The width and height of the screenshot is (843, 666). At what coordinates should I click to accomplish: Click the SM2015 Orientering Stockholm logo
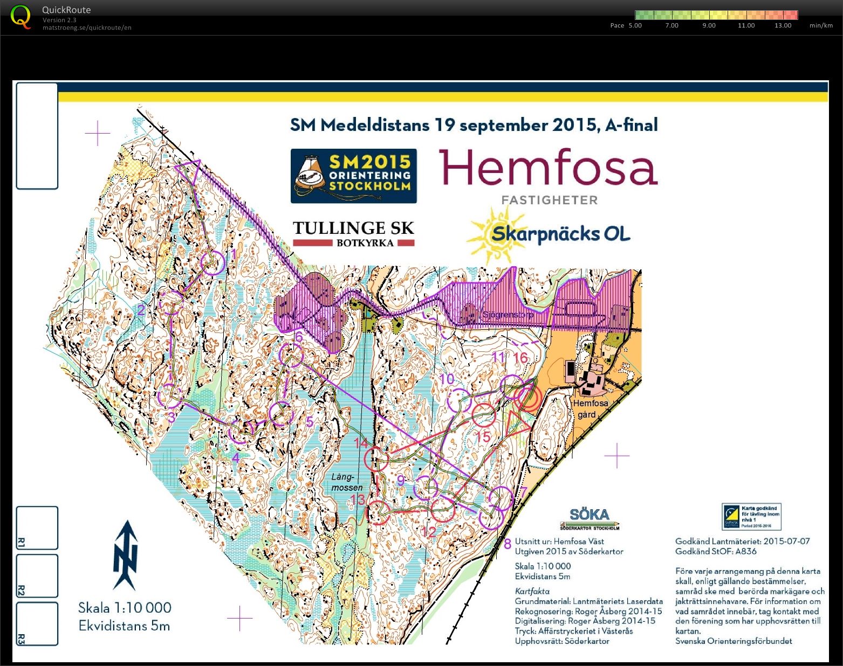pyautogui.click(x=354, y=176)
